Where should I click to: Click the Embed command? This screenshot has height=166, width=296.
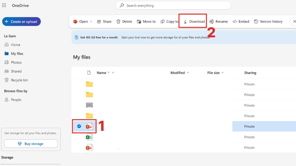point(241,21)
